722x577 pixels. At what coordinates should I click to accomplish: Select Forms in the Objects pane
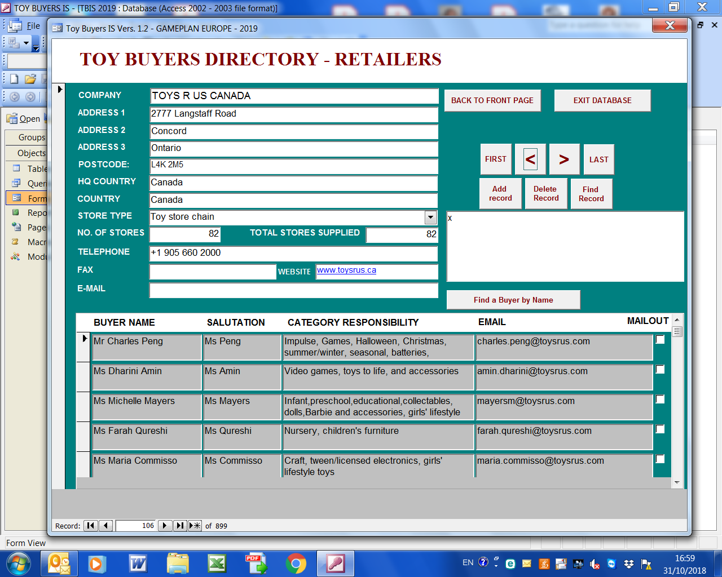[x=27, y=198]
